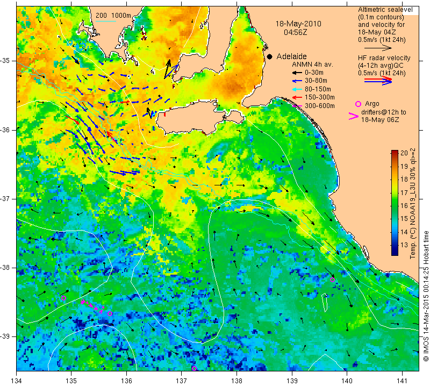This screenshot has width=430, height=387.
Task: Click the '300-600m' depth label
Action: 320,106
